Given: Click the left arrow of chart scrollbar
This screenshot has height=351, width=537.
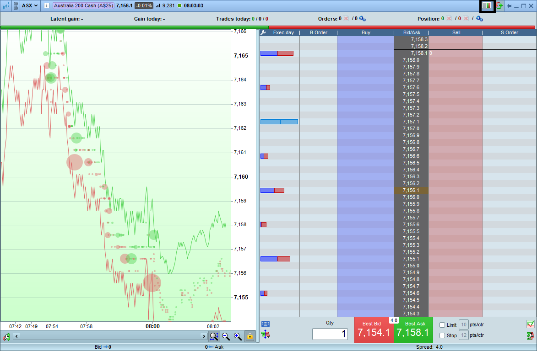Looking at the screenshot, I should pyautogui.click(x=16, y=336).
